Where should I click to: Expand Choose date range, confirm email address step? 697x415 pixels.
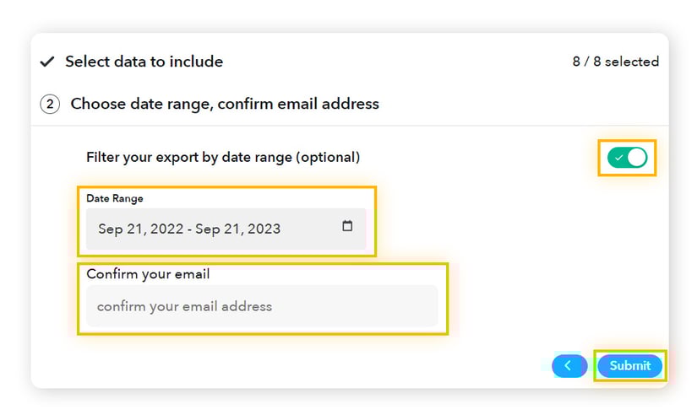(225, 105)
